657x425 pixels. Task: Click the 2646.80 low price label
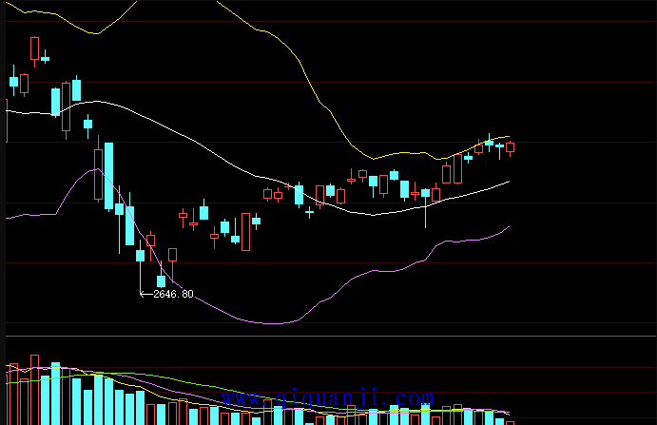173,294
